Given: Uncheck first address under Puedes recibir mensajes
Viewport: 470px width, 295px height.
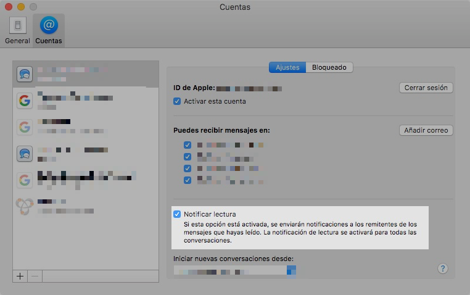Looking at the screenshot, I should coord(188,145).
